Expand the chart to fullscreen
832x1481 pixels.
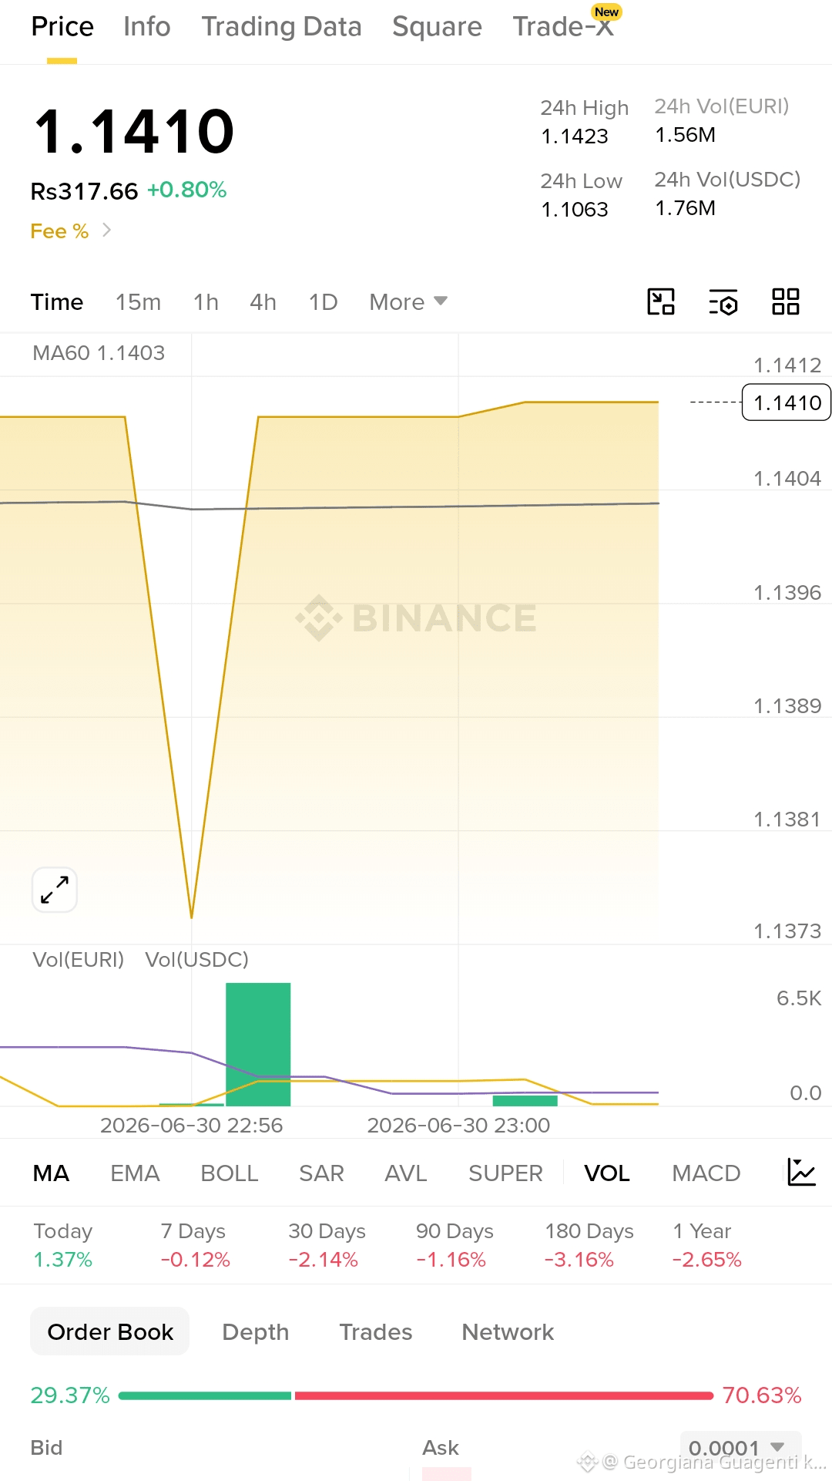[55, 890]
